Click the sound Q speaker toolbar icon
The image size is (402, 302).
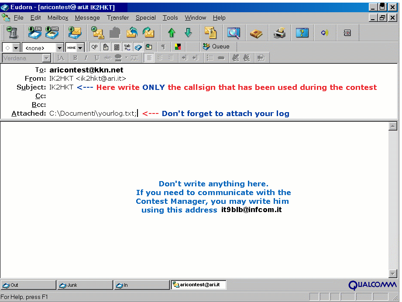pyautogui.click(x=325, y=33)
